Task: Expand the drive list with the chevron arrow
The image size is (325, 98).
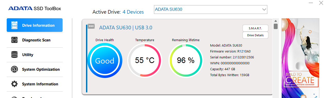Action: [264, 10]
